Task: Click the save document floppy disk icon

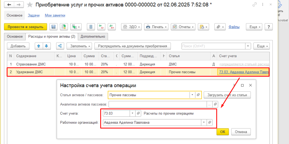Action: click(x=54, y=27)
